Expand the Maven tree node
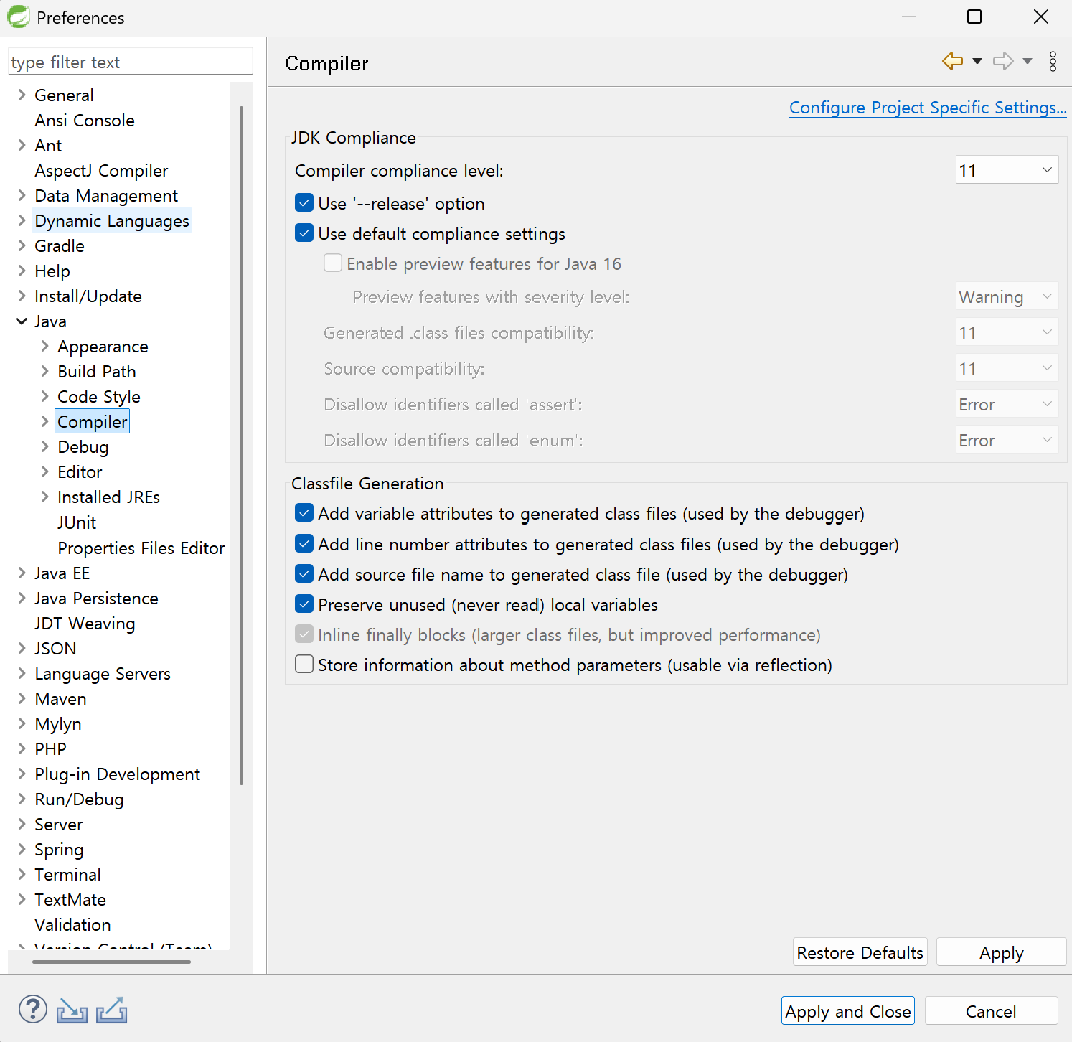Screen dimensions: 1072x1042 point(22,698)
